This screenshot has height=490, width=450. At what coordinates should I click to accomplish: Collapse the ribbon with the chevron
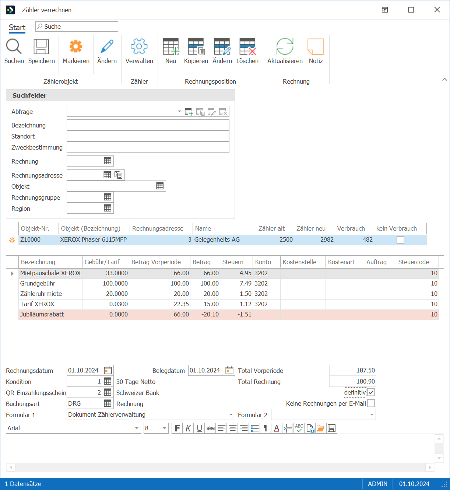coord(444,80)
